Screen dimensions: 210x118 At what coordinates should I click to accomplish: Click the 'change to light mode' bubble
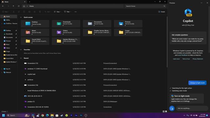(x=198, y=83)
